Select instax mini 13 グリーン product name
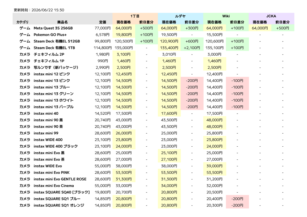Screen dimensions: 307x217 [x=53, y=94]
